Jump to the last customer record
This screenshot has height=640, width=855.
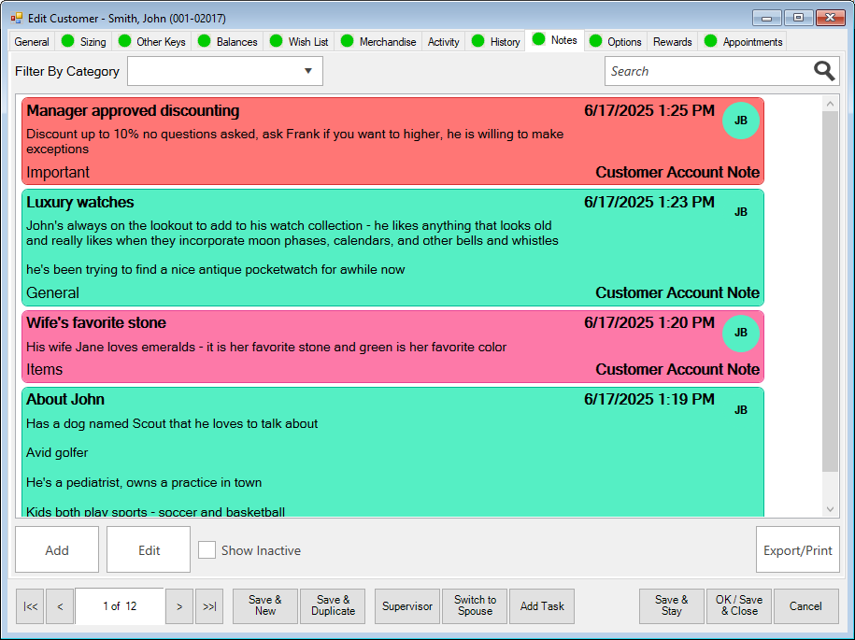pos(209,606)
